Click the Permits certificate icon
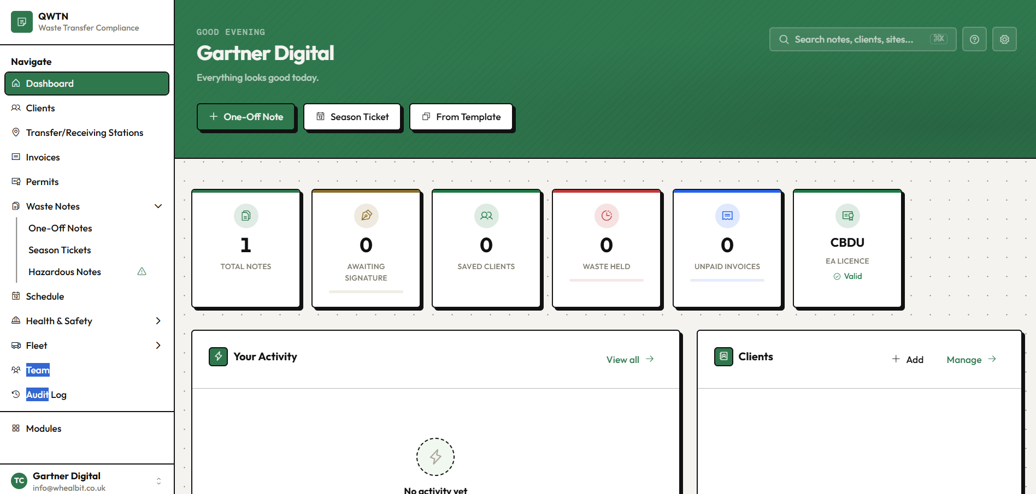The width and height of the screenshot is (1036, 494). click(x=16, y=181)
